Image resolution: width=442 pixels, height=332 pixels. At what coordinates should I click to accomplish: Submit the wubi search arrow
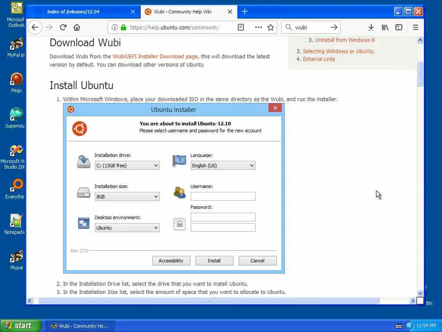coord(334,27)
